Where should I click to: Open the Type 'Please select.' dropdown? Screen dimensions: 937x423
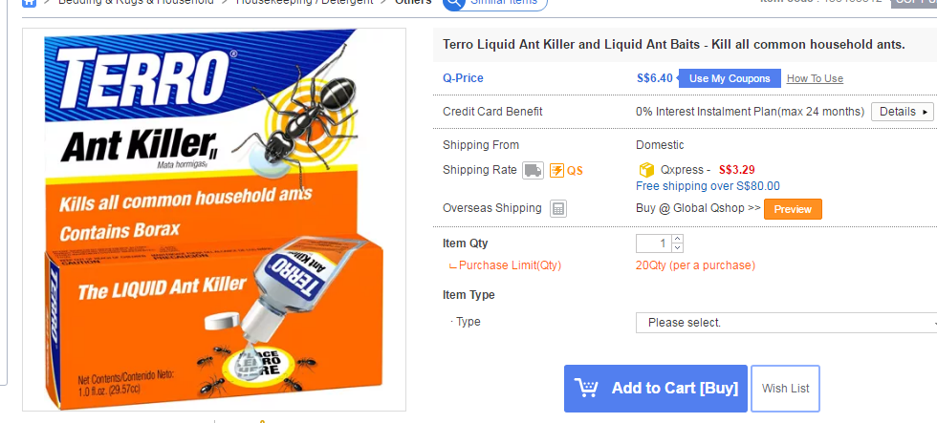click(x=786, y=323)
